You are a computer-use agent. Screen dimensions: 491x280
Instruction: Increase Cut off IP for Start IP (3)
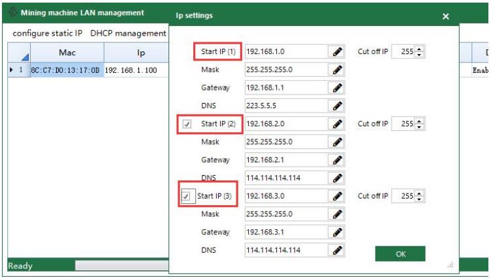click(419, 193)
